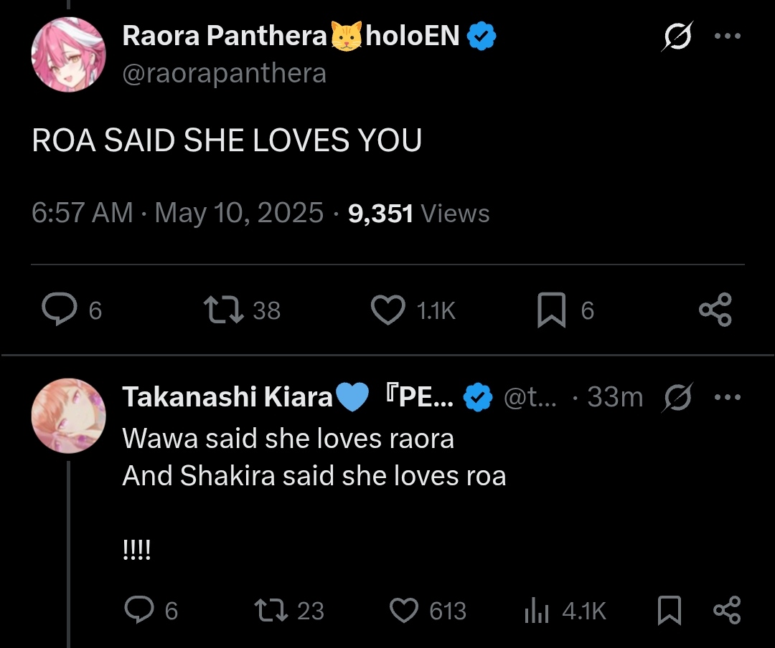View analytics on Kiara's reply
The height and width of the screenshot is (648, 775).
point(537,611)
